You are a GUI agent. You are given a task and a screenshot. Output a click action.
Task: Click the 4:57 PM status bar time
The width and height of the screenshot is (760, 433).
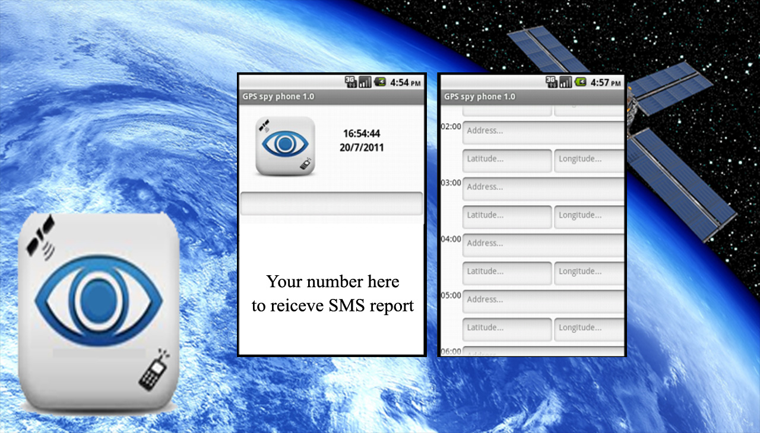[607, 82]
